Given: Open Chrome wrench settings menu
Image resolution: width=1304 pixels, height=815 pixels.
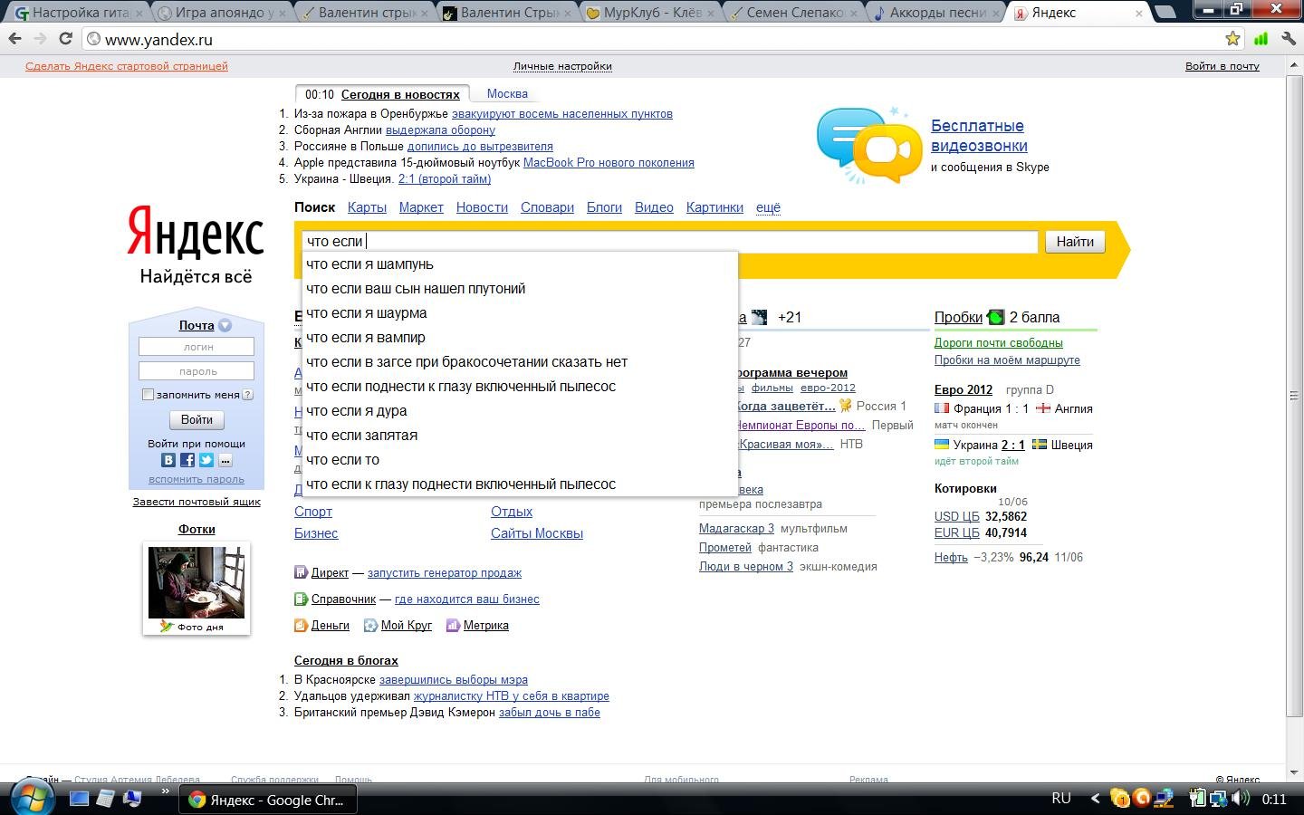Looking at the screenshot, I should pos(1289,39).
